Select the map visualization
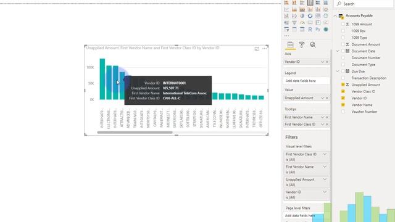The height and width of the screenshot is (222, 395). [326, 16]
